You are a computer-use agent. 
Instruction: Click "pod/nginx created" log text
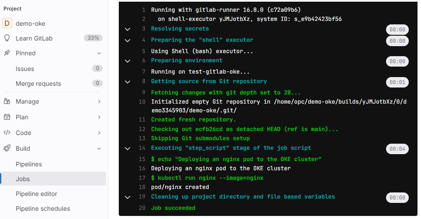(180, 187)
